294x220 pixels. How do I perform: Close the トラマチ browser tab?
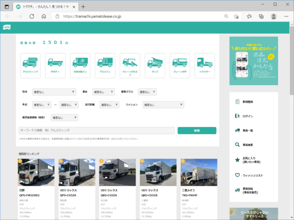coord(74,7)
